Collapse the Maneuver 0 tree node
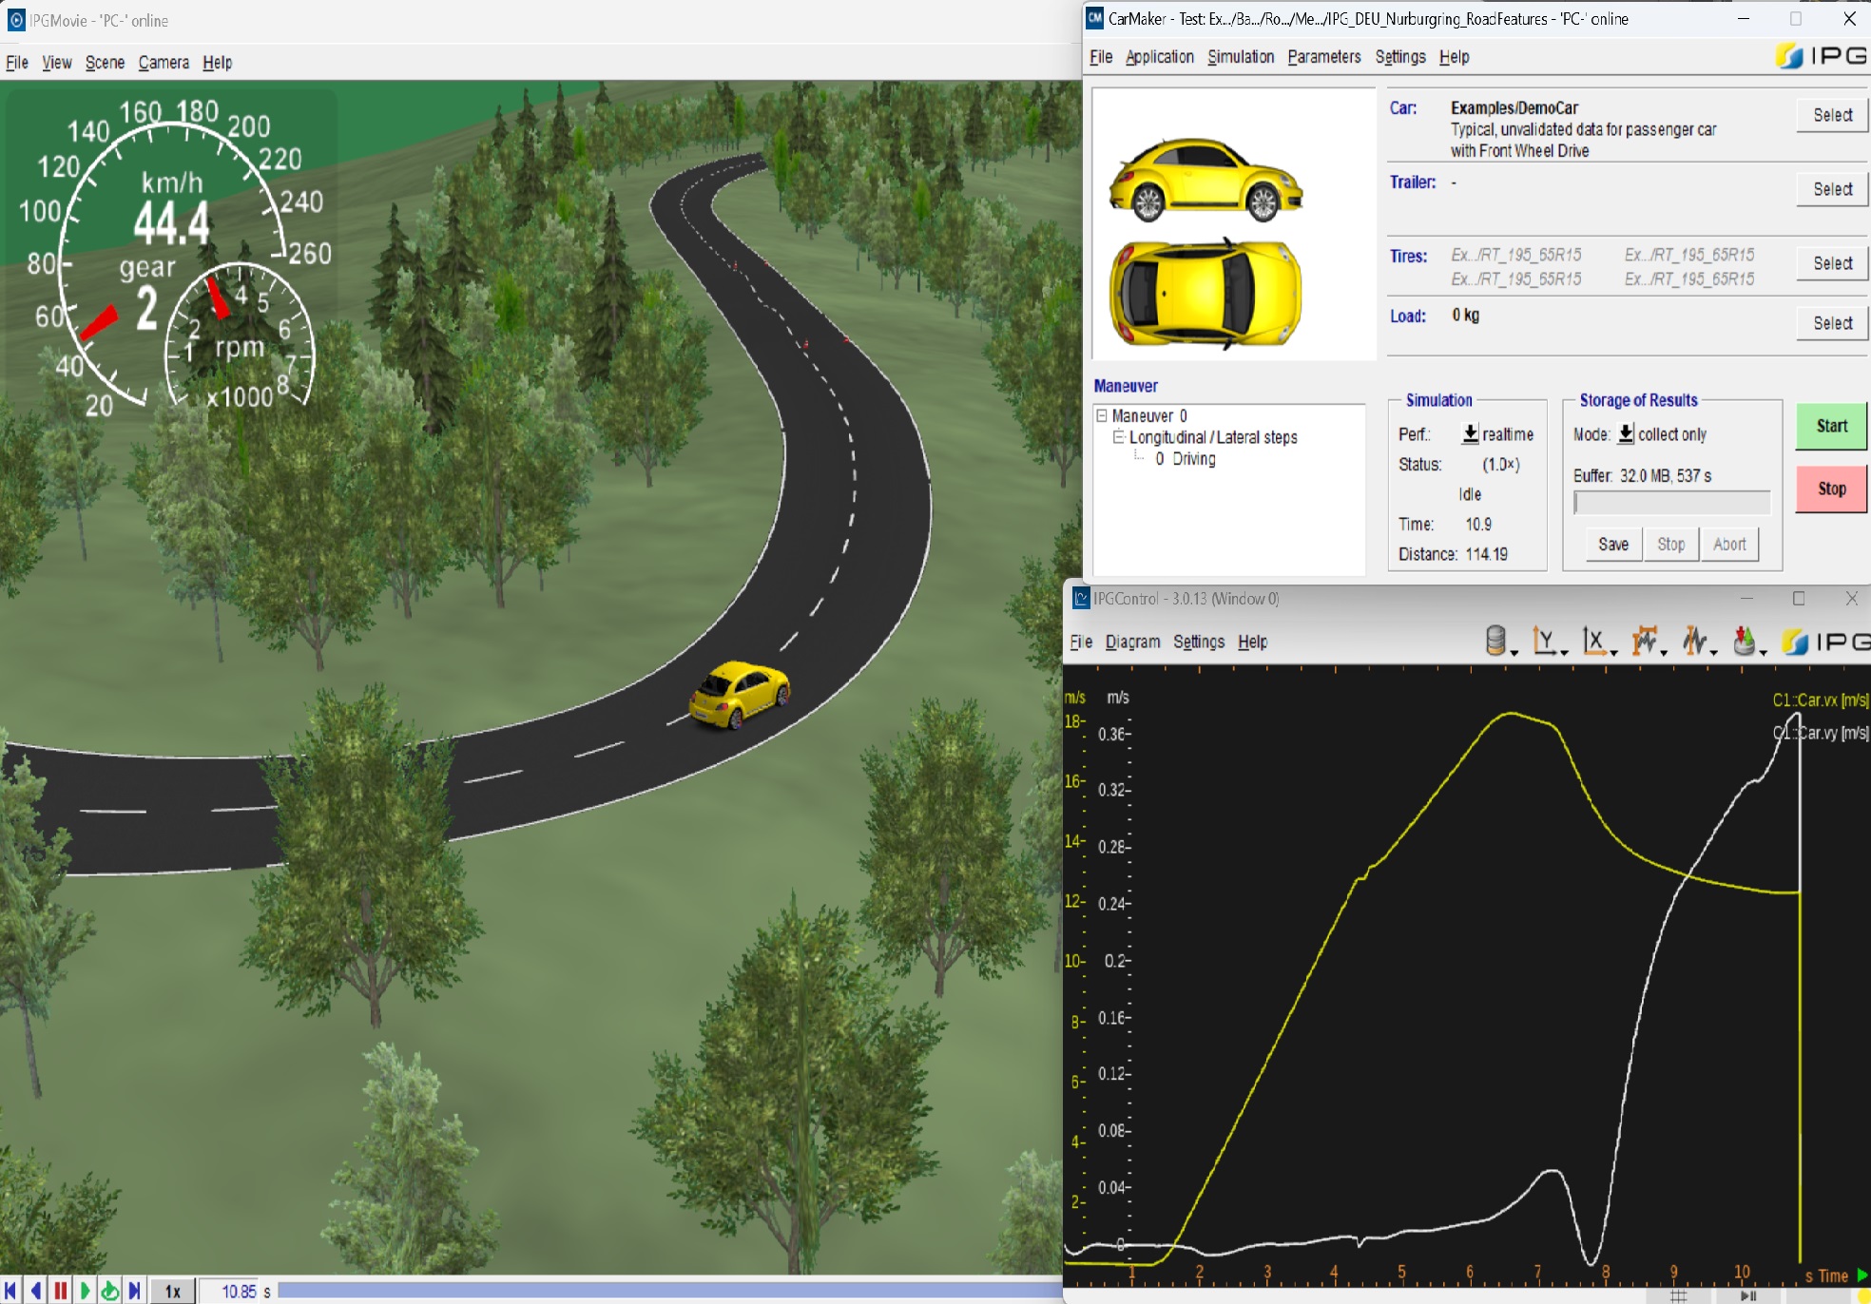The height and width of the screenshot is (1304, 1871). pos(1102,415)
